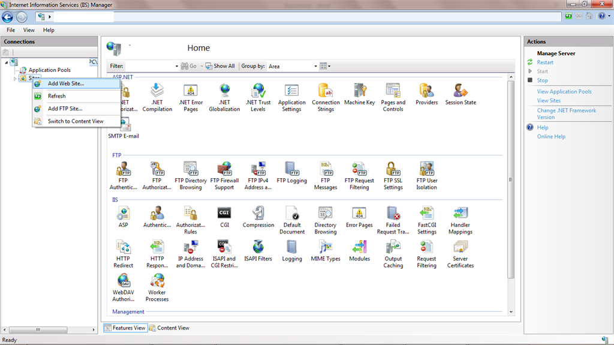The height and width of the screenshot is (345, 614).
Task: Select Switch to Content View menu item
Action: pos(76,121)
